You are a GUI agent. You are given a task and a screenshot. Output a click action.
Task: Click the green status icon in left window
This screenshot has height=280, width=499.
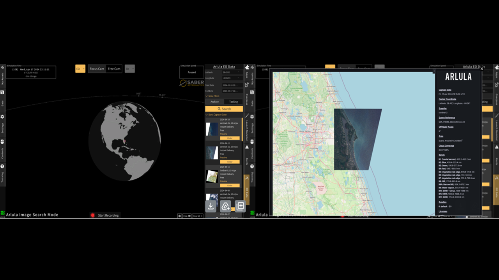pyautogui.click(x=2, y=213)
